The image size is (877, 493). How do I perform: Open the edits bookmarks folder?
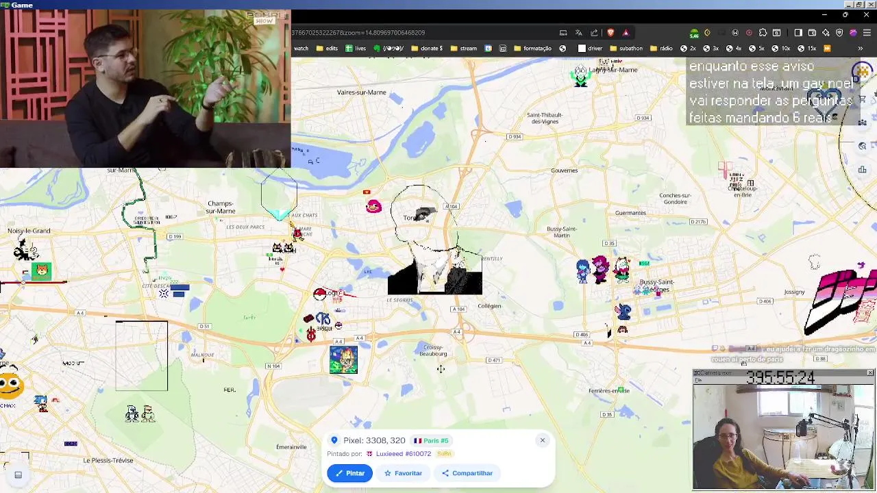pos(327,49)
